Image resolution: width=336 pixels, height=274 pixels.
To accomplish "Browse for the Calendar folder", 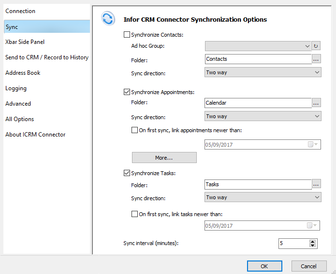I will pyautogui.click(x=316, y=103).
